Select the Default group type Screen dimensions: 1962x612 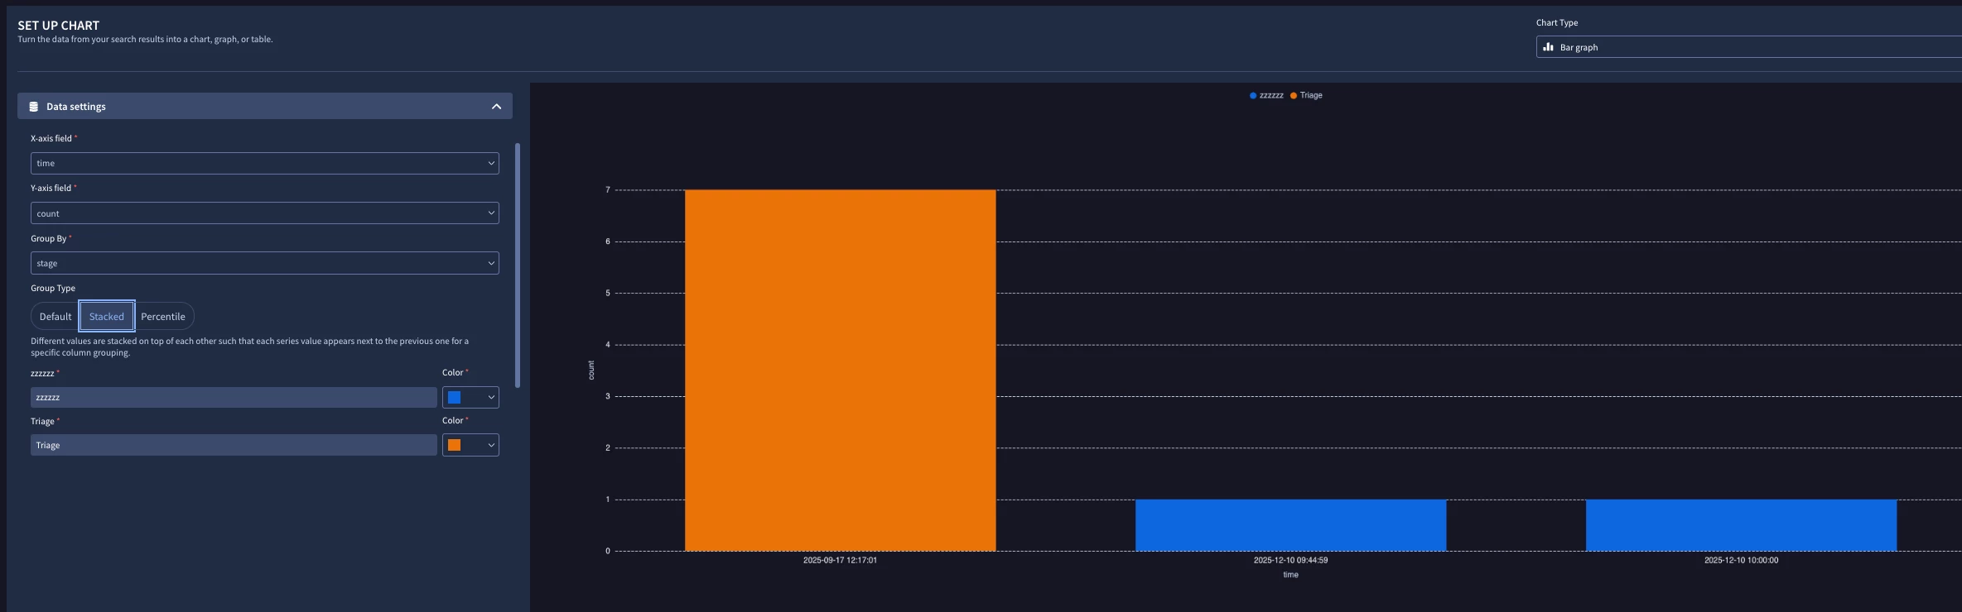coord(55,317)
